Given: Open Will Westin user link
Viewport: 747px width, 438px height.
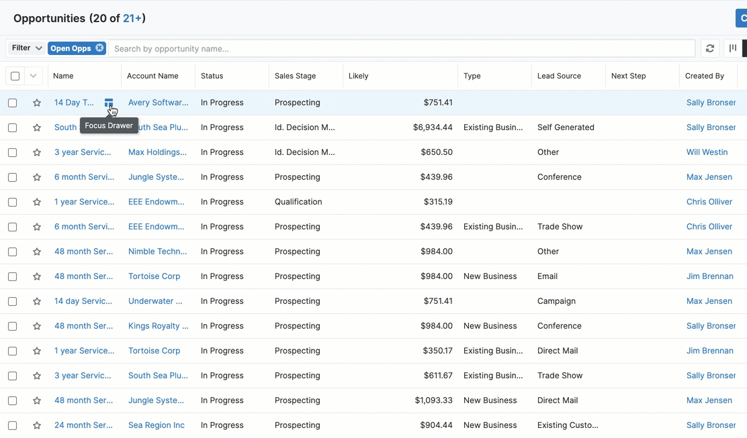Looking at the screenshot, I should click(707, 152).
